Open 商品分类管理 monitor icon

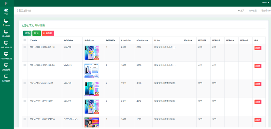(6, 43)
